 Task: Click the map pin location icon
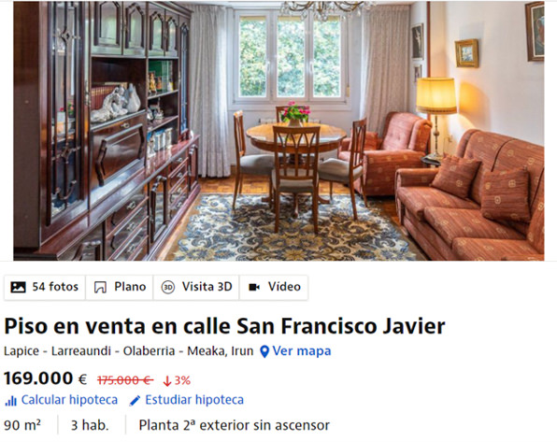pyautogui.click(x=264, y=351)
